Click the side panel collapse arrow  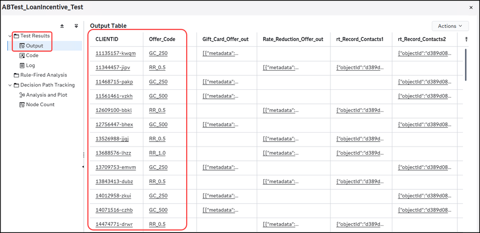point(83,167)
